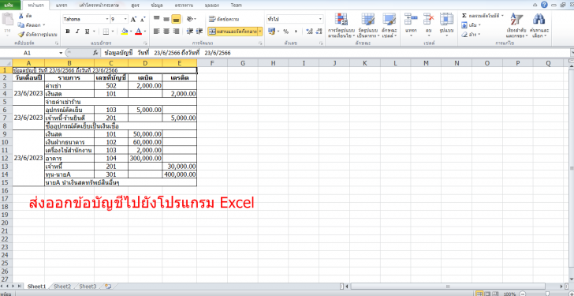Open the Sort and Filter menu
This screenshot has width=574, height=296.
[x=517, y=25]
